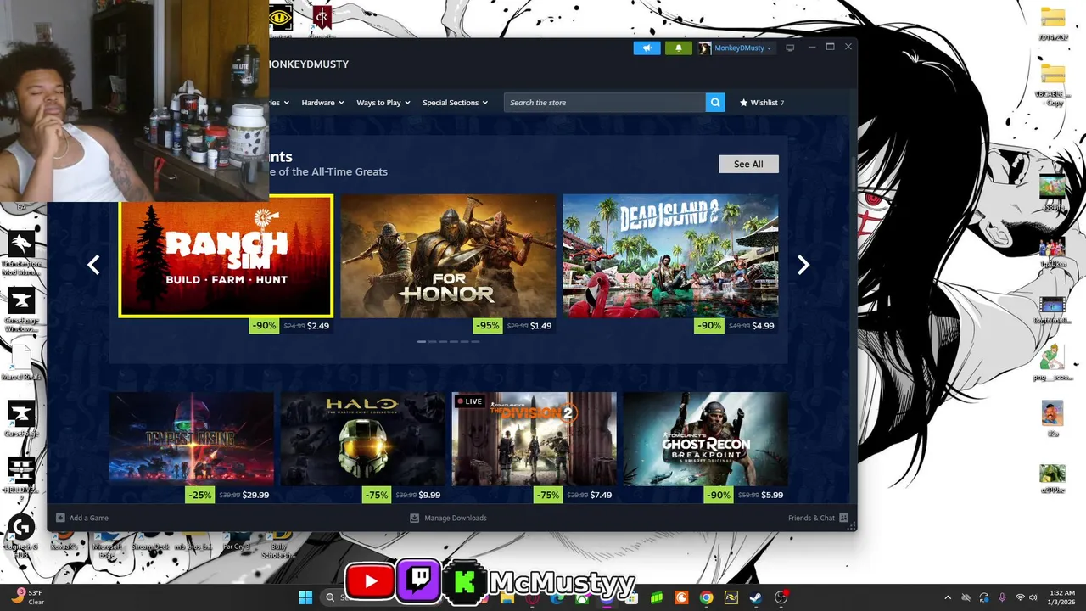Open the VRCABLE Copy folder on desktop
Image resolution: width=1086 pixels, height=611 pixels.
(1053, 85)
